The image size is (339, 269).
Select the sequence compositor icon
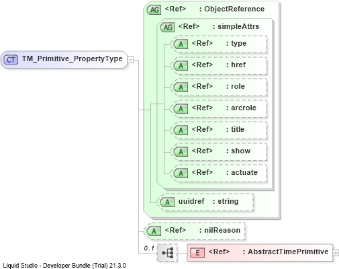[x=167, y=253]
